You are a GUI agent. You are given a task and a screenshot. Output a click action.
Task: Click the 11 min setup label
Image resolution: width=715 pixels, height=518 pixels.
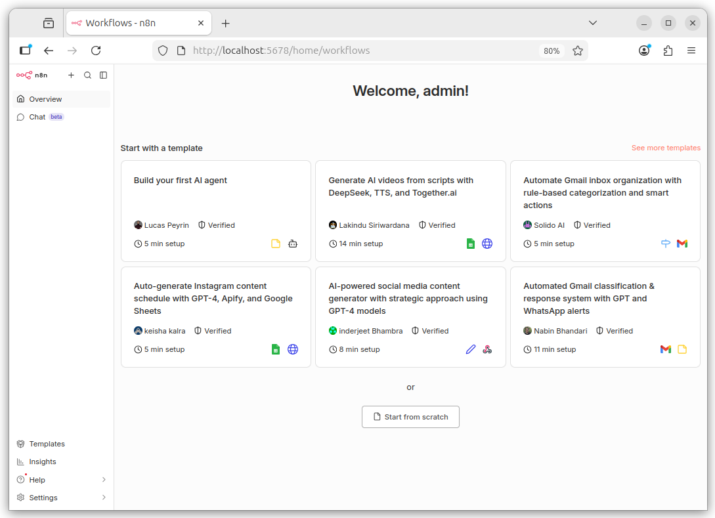click(555, 349)
